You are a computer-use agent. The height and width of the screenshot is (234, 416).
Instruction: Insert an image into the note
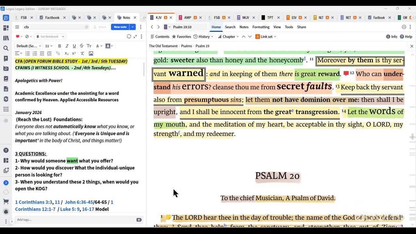(x=91, y=53)
